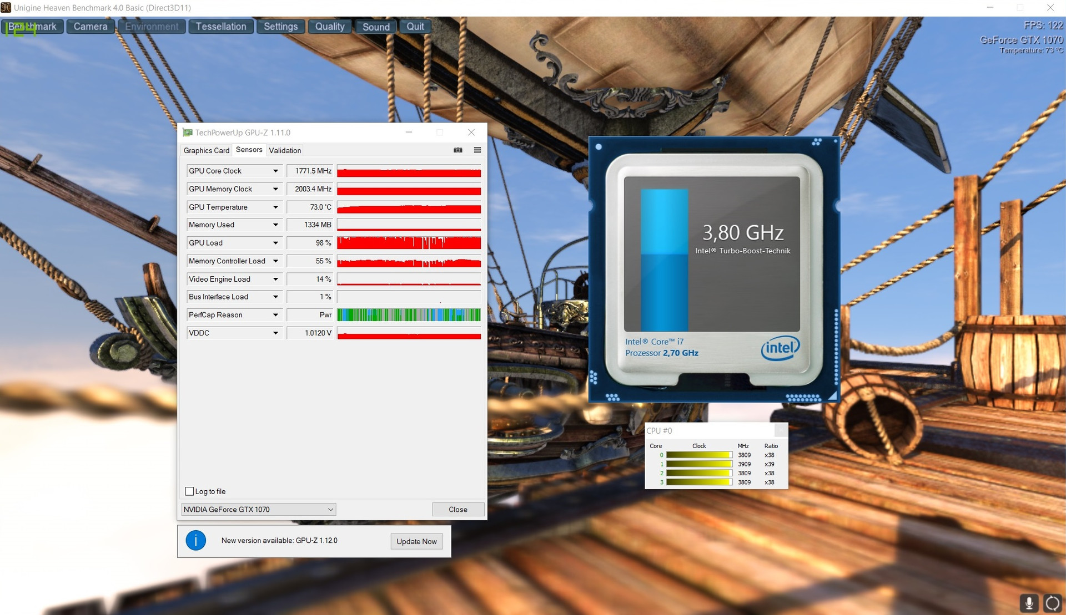Open the Environment menu in Heaven
Viewport: 1066px width, 615px height.
[152, 27]
